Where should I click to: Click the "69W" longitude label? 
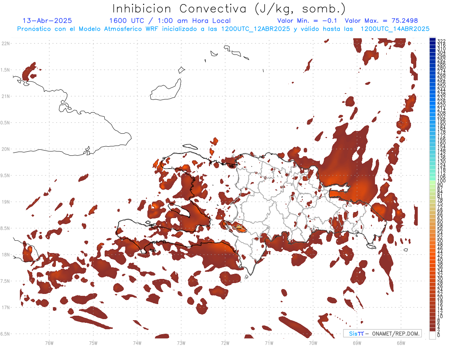coord(357,343)
